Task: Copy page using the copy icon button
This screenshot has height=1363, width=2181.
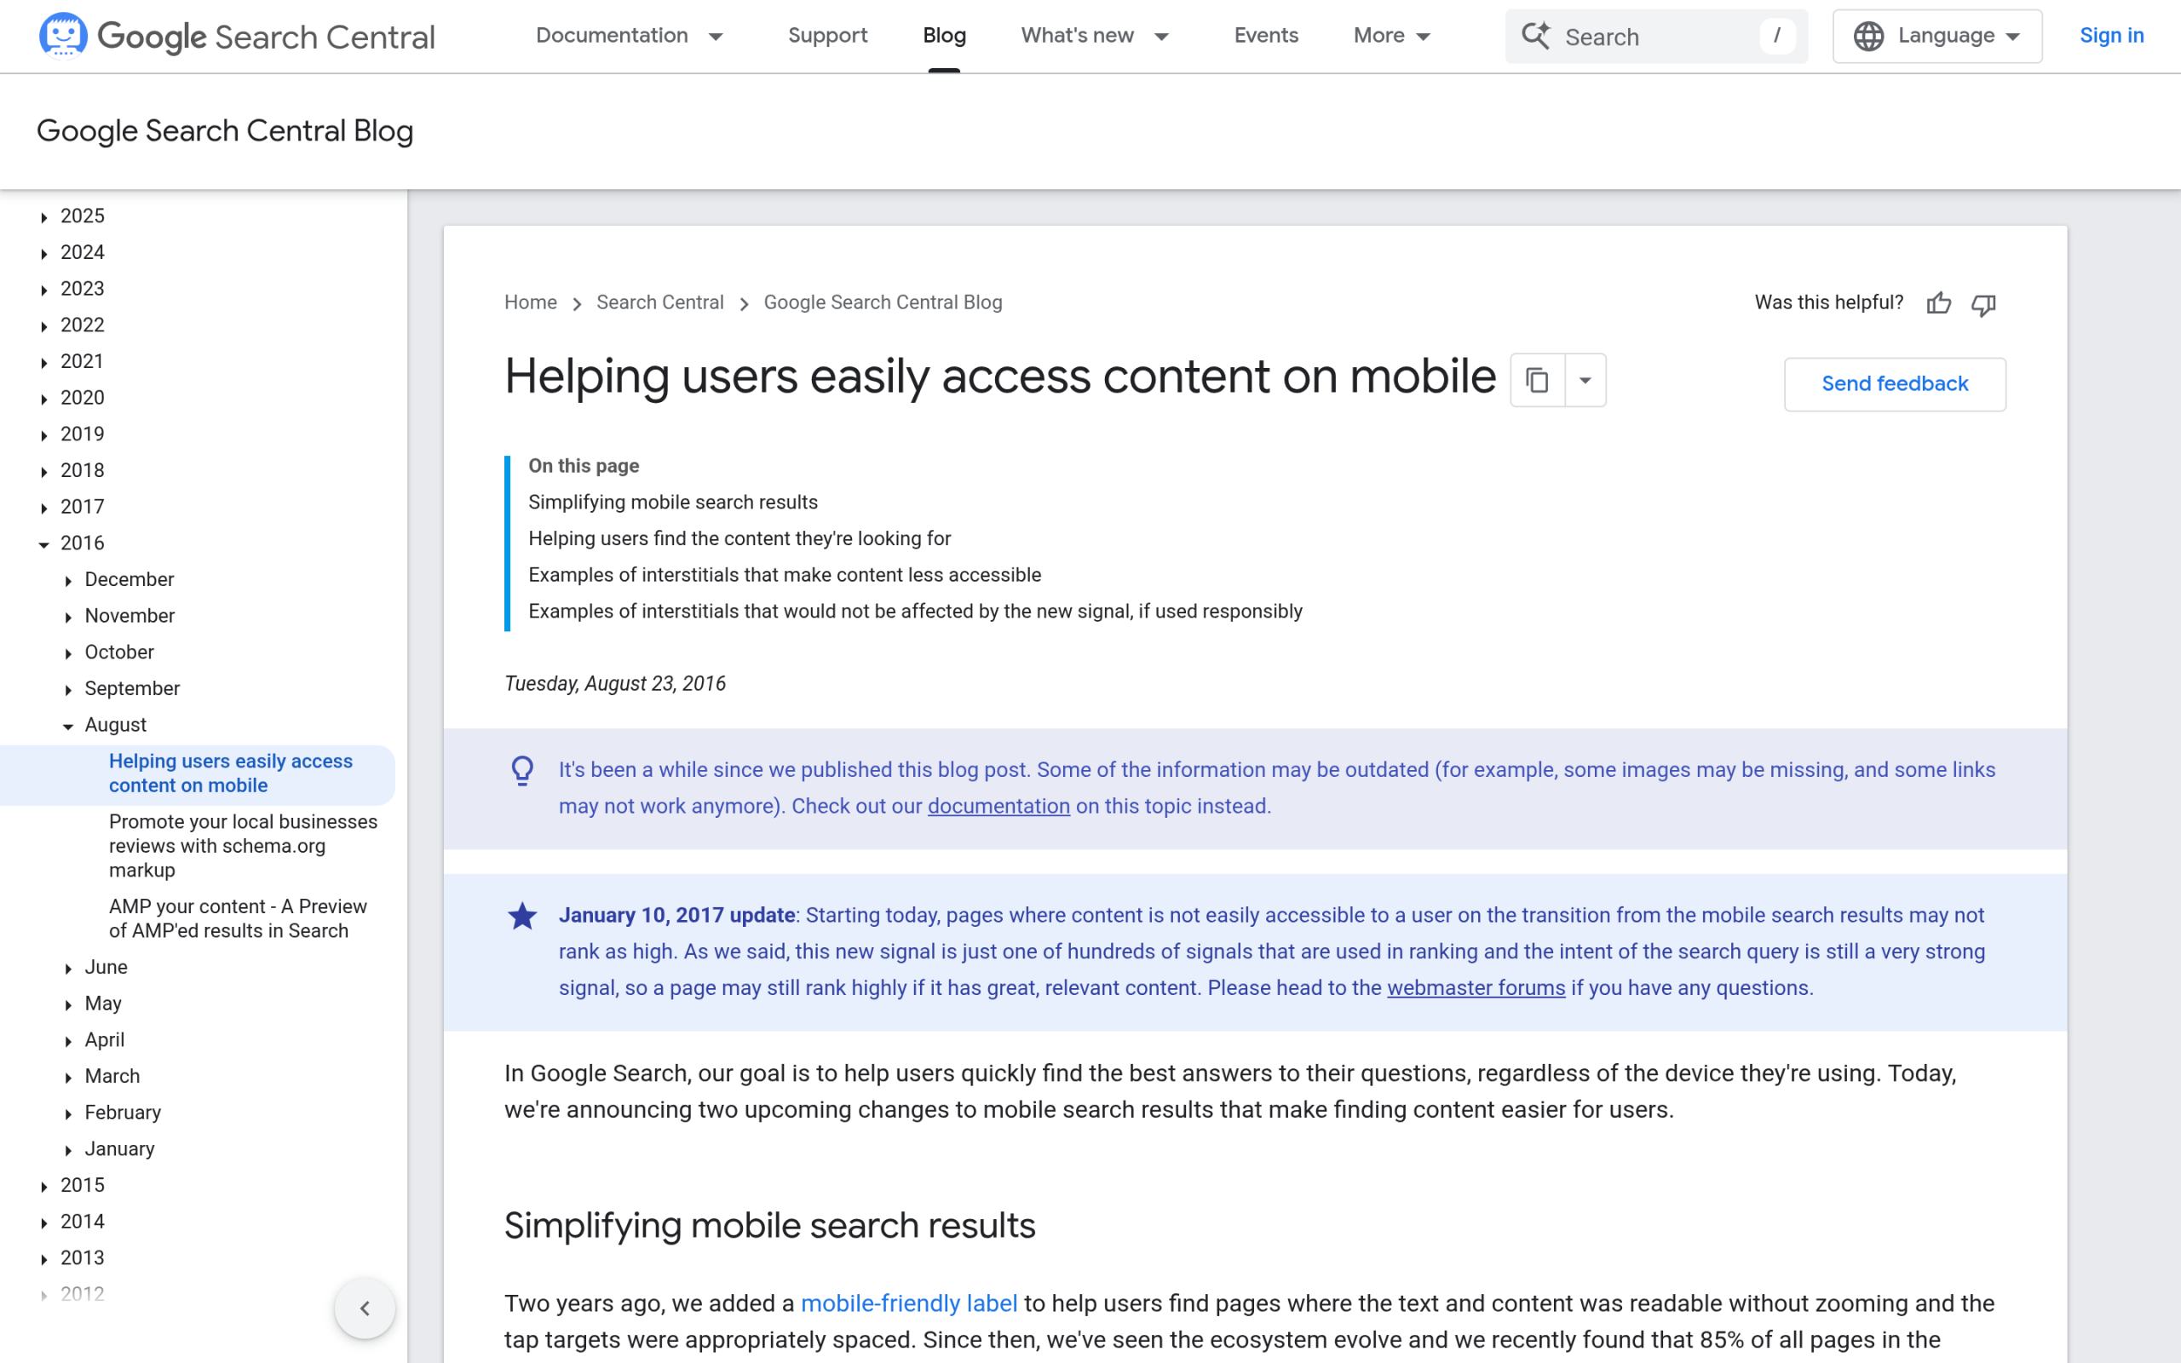Action: 1538,381
